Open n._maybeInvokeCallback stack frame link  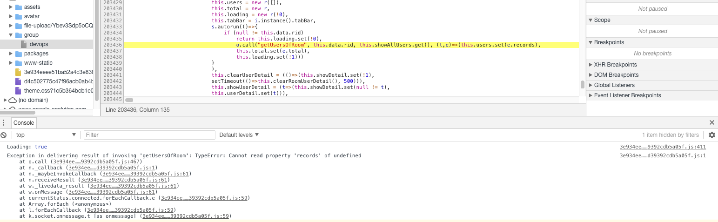[x=145, y=174]
